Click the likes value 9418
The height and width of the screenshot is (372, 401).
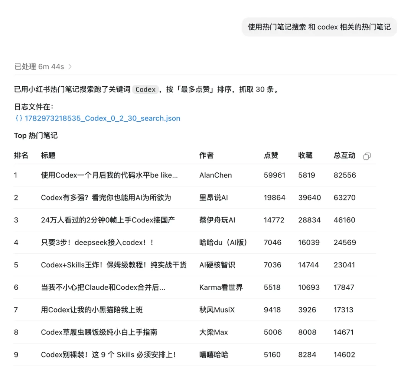pos(272,310)
